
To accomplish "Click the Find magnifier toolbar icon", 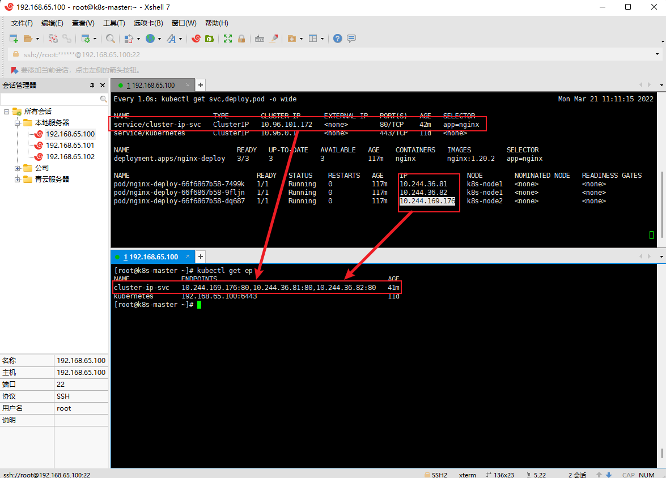I will [111, 39].
